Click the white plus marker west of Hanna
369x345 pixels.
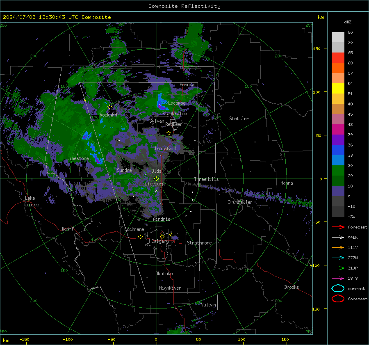tap(232, 165)
